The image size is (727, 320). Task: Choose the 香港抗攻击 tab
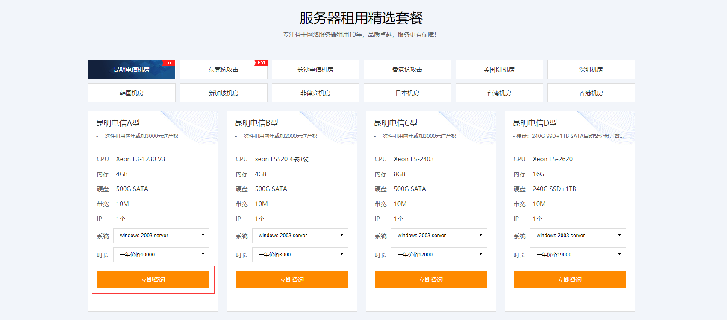tap(407, 70)
